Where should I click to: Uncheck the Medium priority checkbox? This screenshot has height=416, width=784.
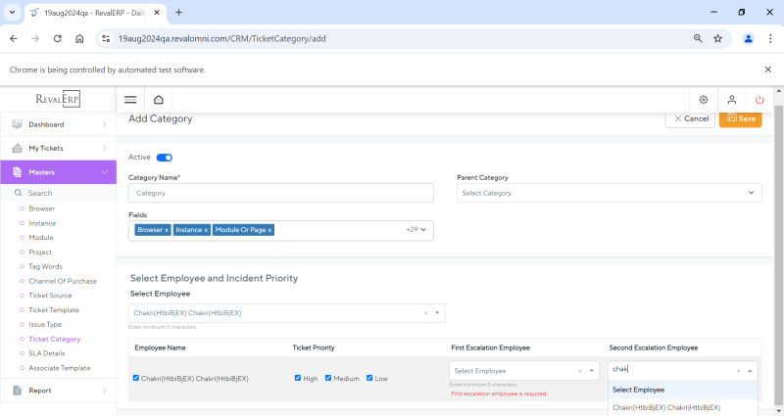(x=329, y=378)
